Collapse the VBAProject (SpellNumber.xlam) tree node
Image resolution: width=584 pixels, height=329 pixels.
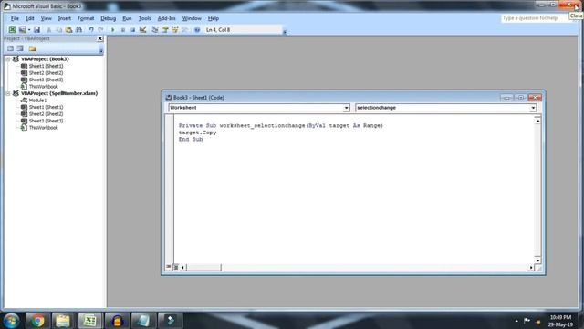click(x=8, y=93)
